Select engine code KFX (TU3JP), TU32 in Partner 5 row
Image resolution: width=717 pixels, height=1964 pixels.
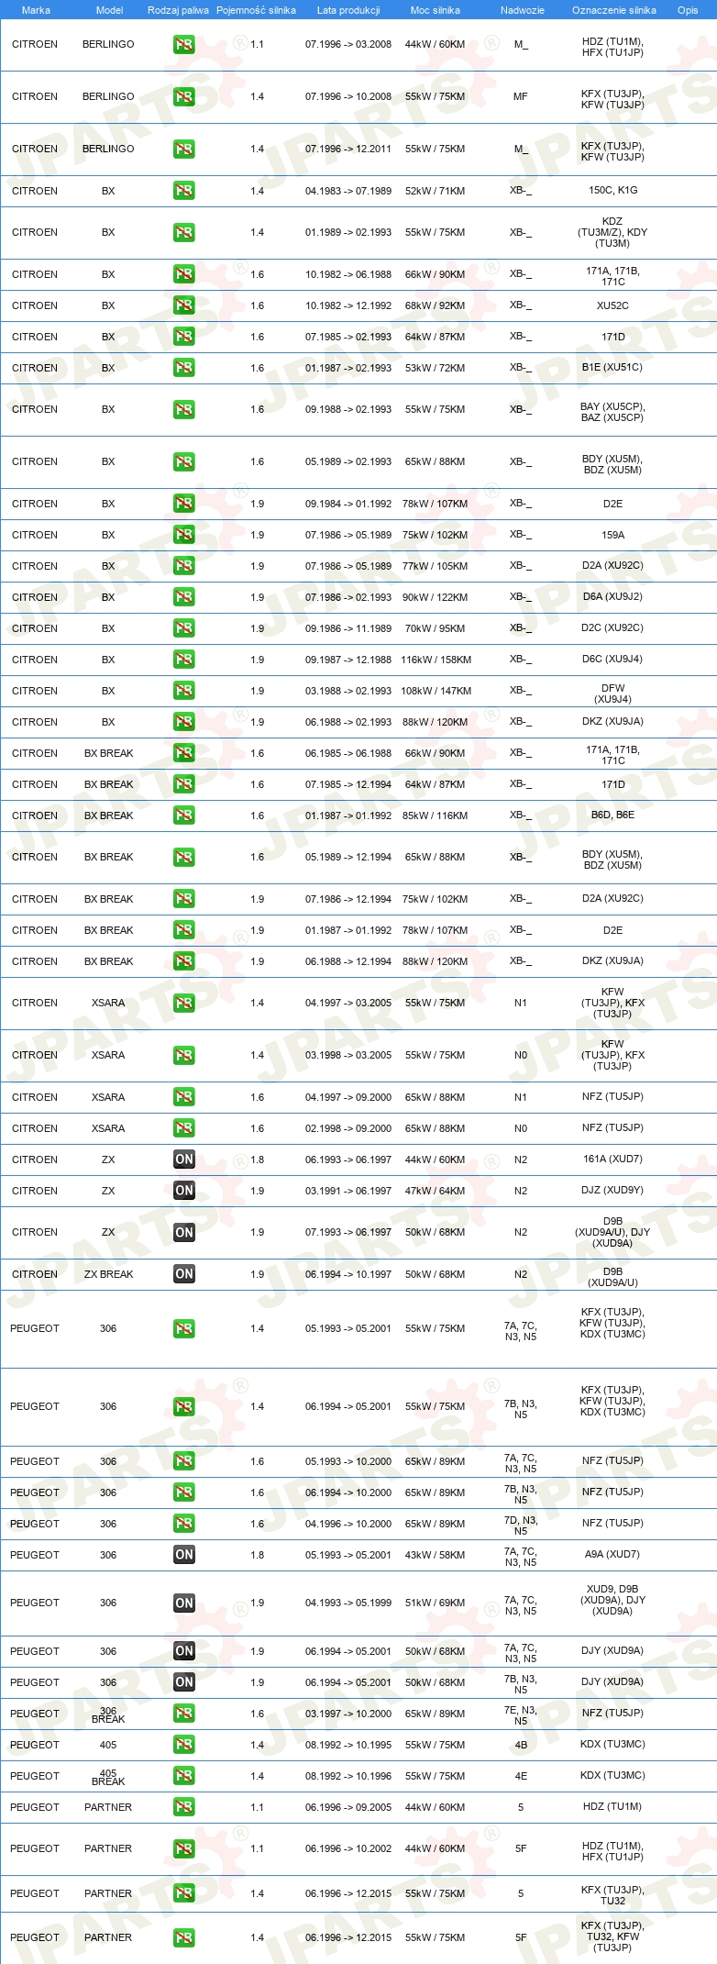pos(612,1895)
